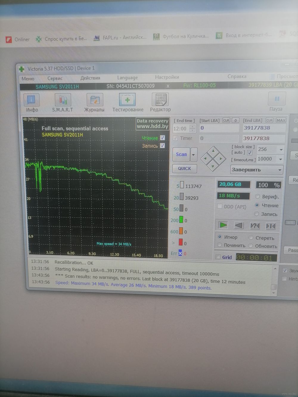Click the 0 button beside Start LBA
298x397 pixels.
235,120
